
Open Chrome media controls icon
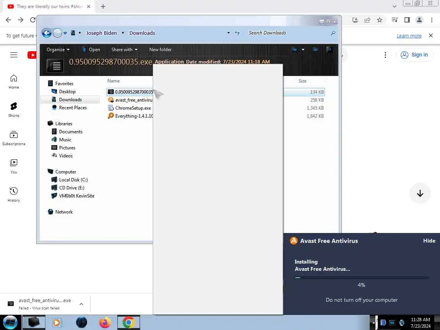pyautogui.click(x=395, y=20)
